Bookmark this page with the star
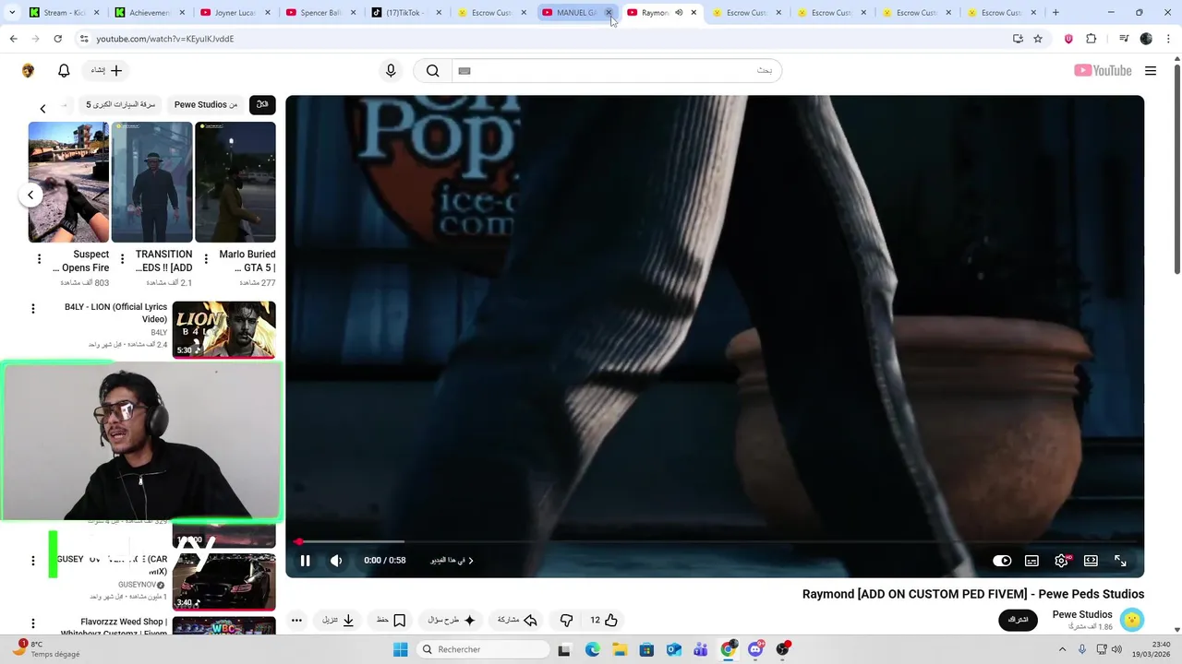The image size is (1182, 664). click(1038, 39)
